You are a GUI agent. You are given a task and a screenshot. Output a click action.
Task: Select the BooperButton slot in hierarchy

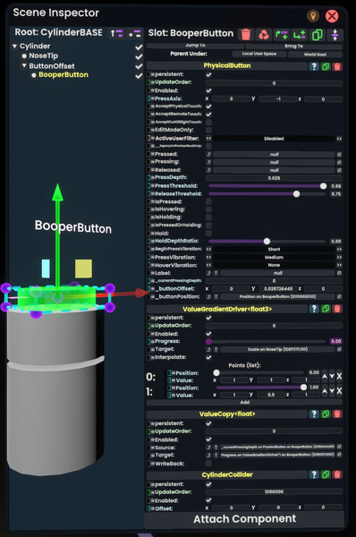(x=64, y=74)
